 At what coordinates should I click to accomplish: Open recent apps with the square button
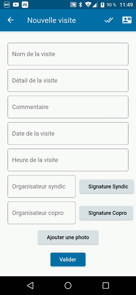pyautogui.click(x=106, y=285)
